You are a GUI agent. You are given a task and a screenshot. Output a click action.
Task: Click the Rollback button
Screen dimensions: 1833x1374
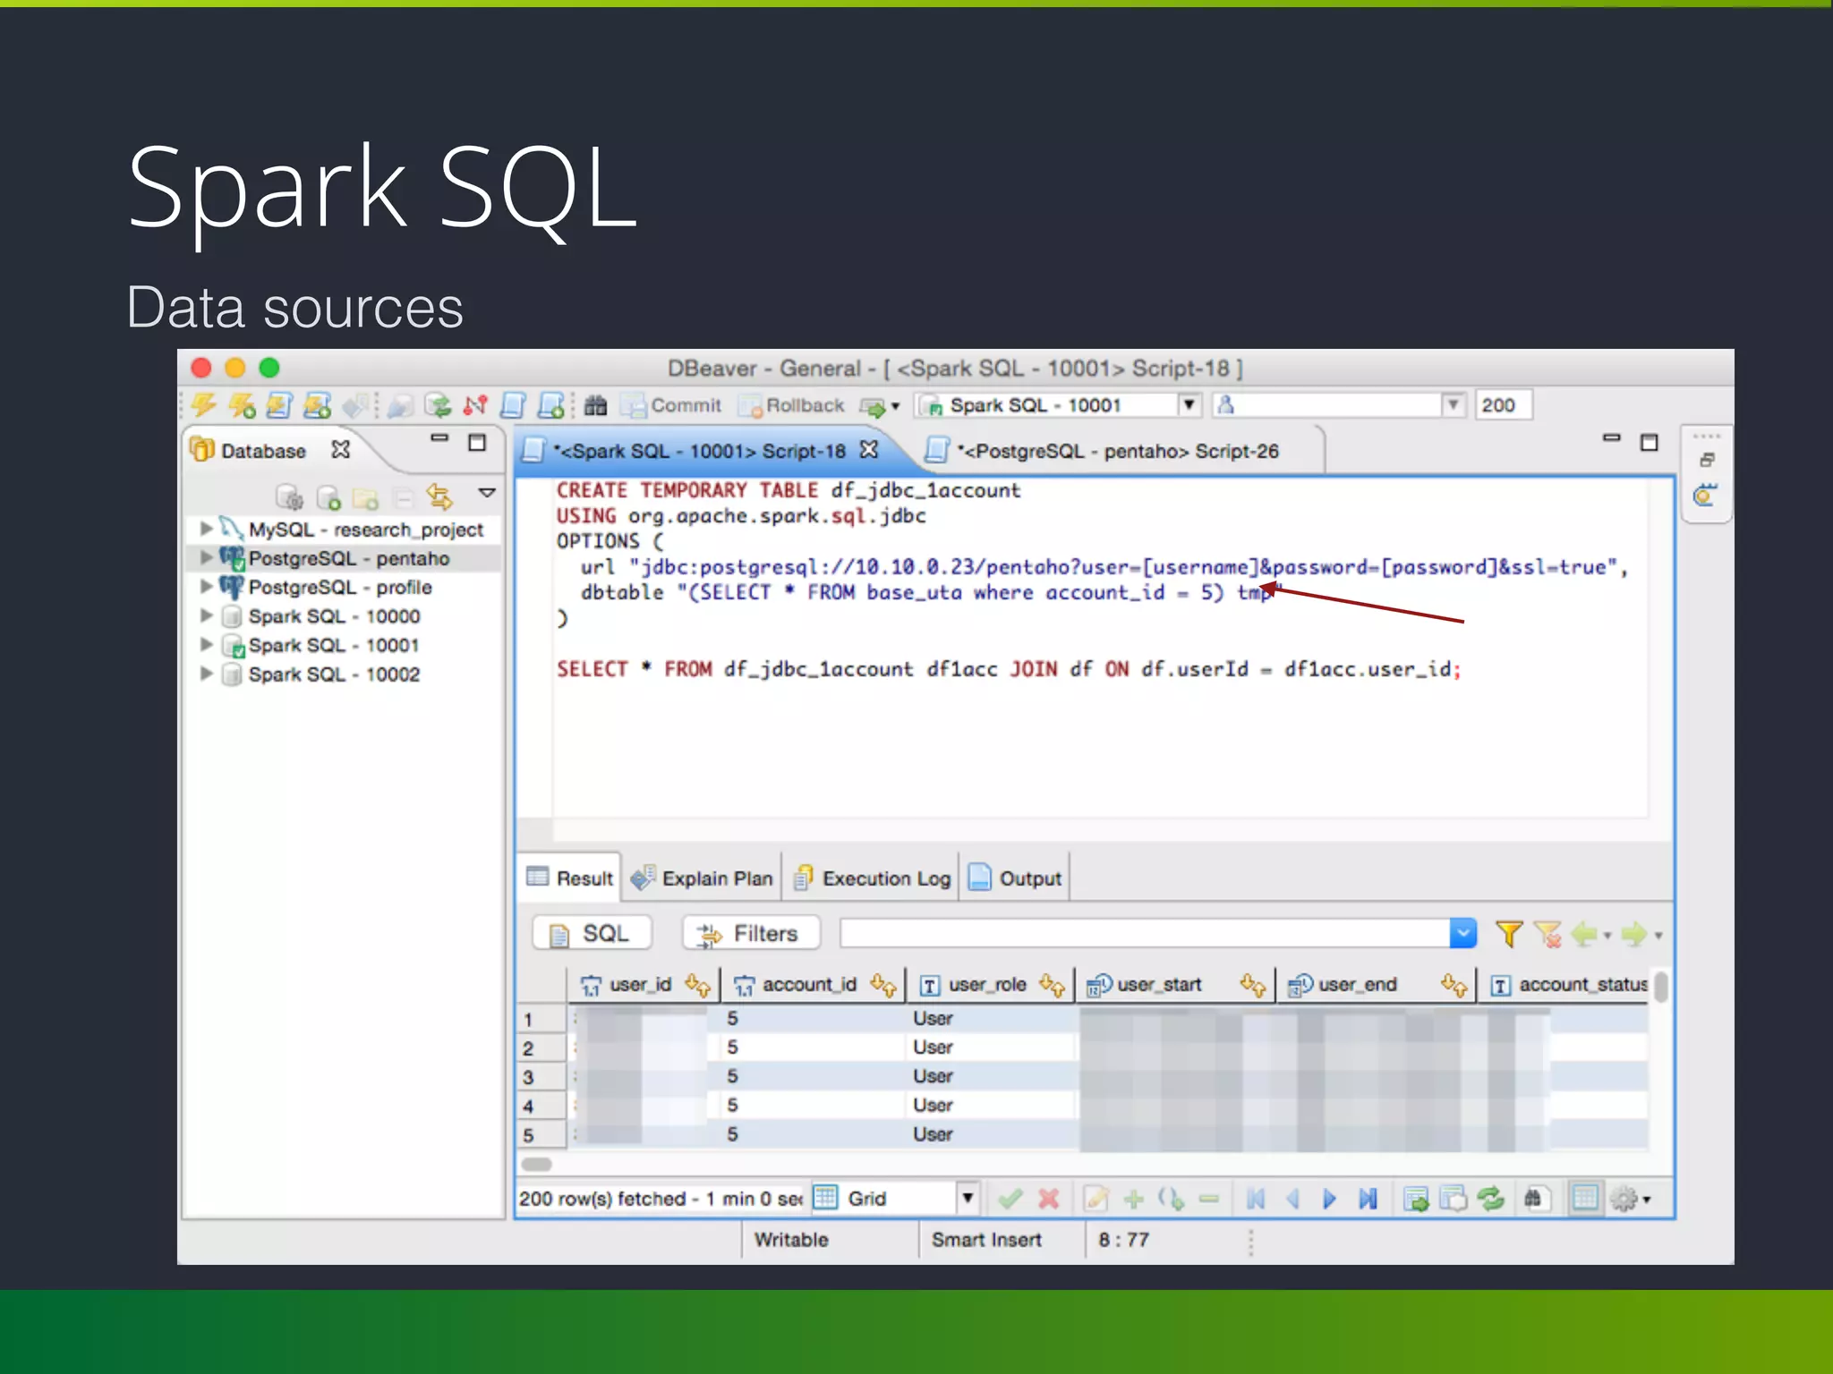point(793,406)
